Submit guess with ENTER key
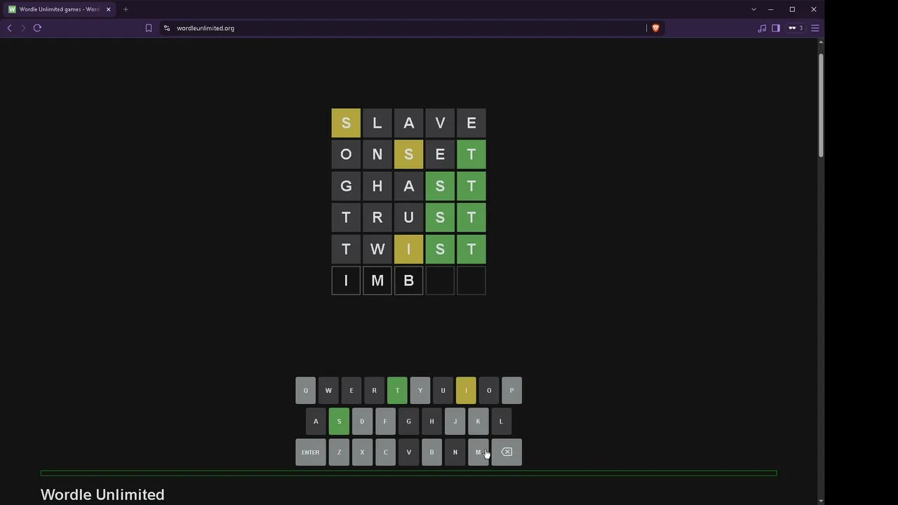 (311, 452)
